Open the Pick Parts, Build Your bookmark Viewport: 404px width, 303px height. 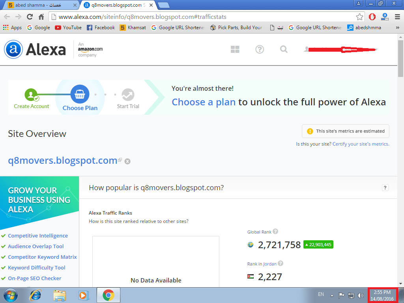(236, 28)
